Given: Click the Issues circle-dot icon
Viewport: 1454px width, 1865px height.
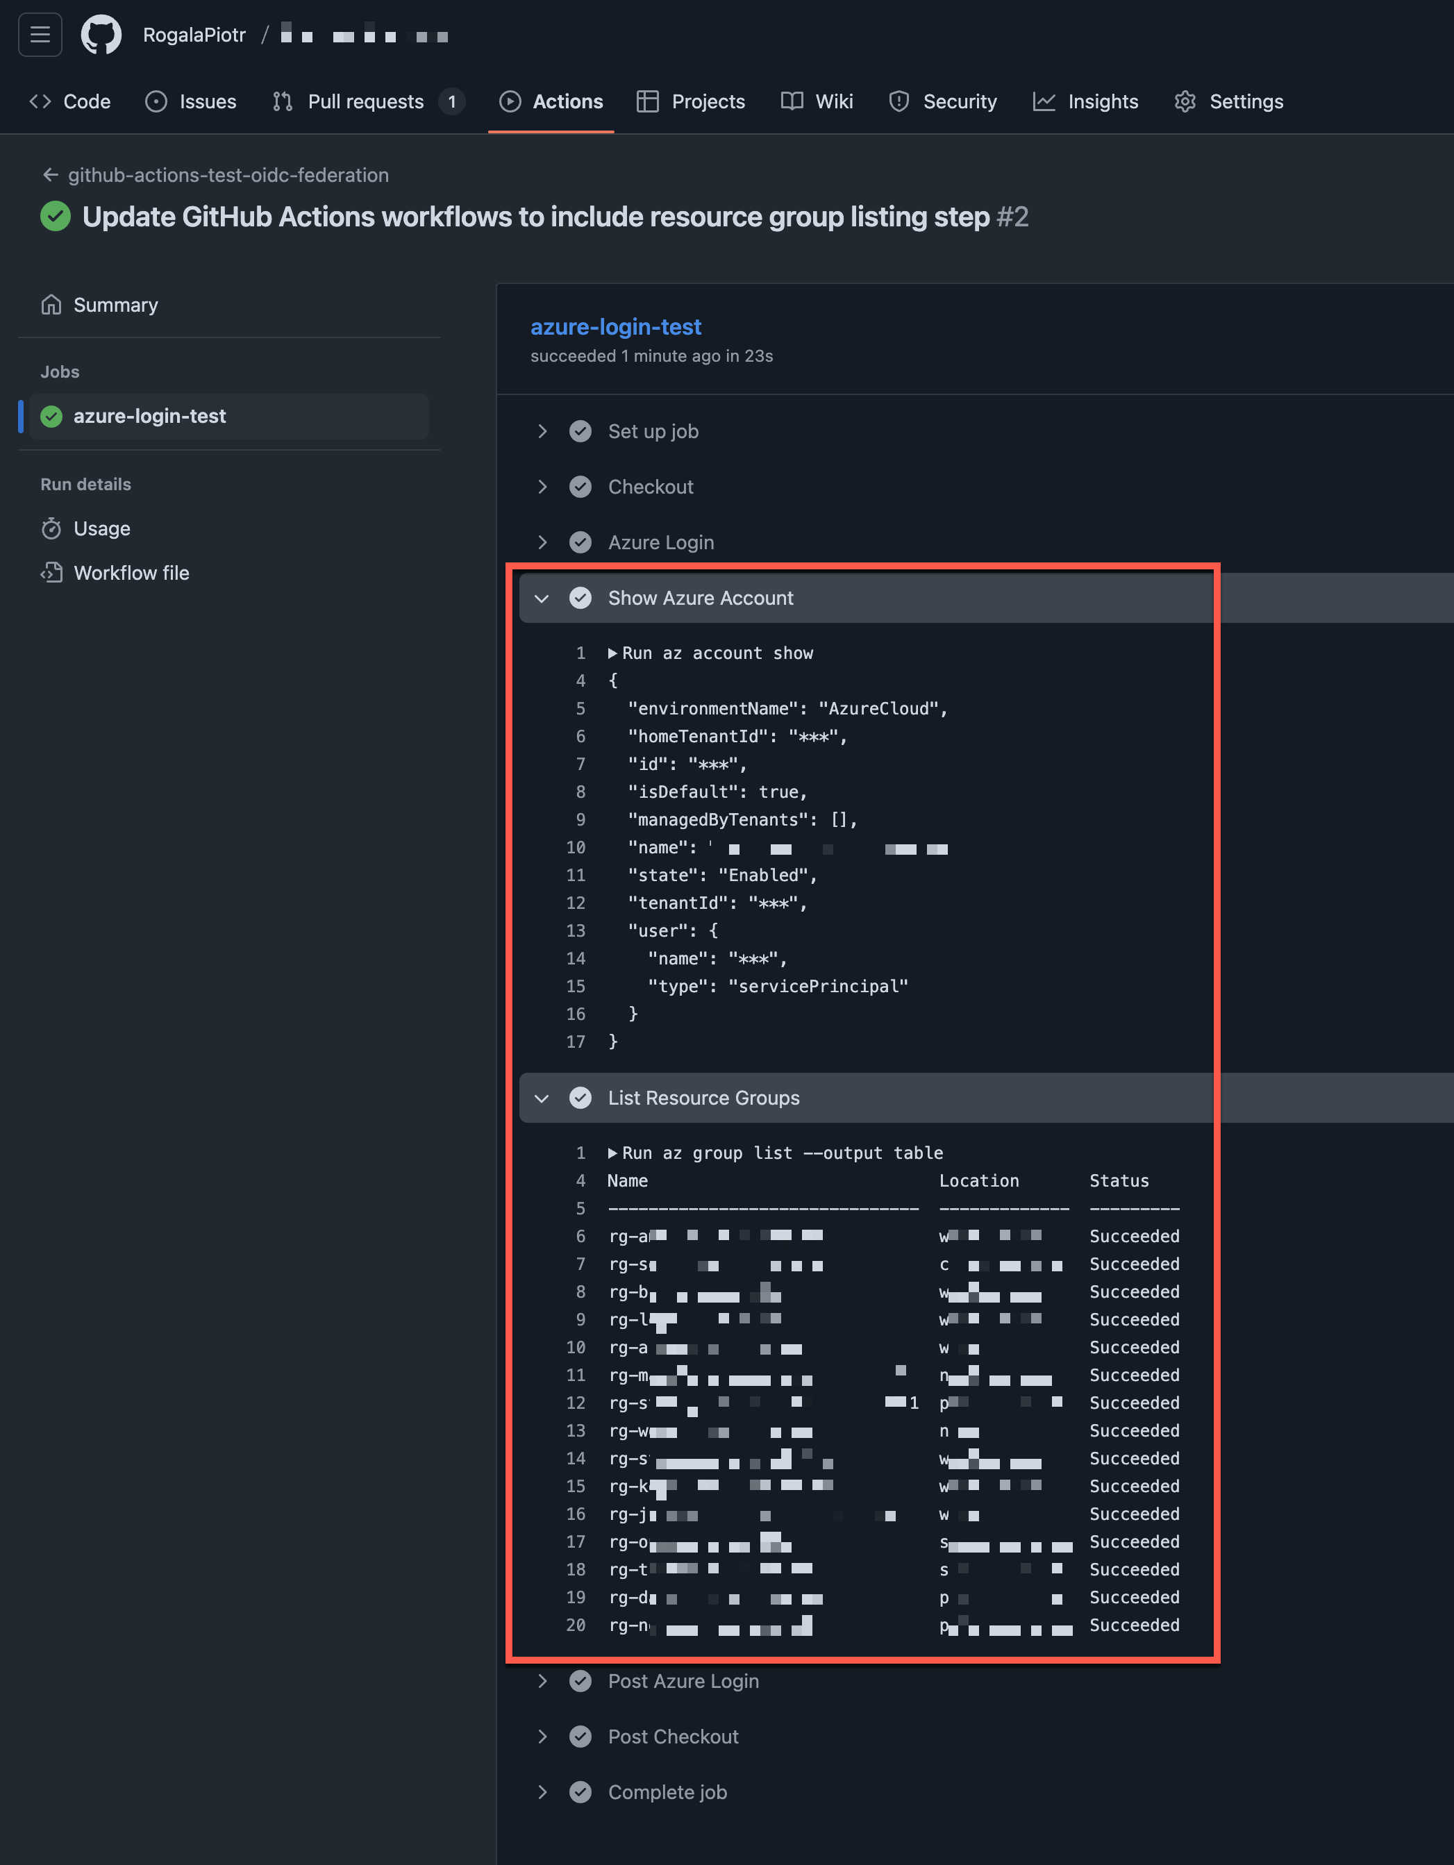Looking at the screenshot, I should tap(156, 101).
